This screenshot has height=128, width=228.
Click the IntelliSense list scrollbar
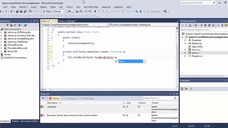point(145,62)
